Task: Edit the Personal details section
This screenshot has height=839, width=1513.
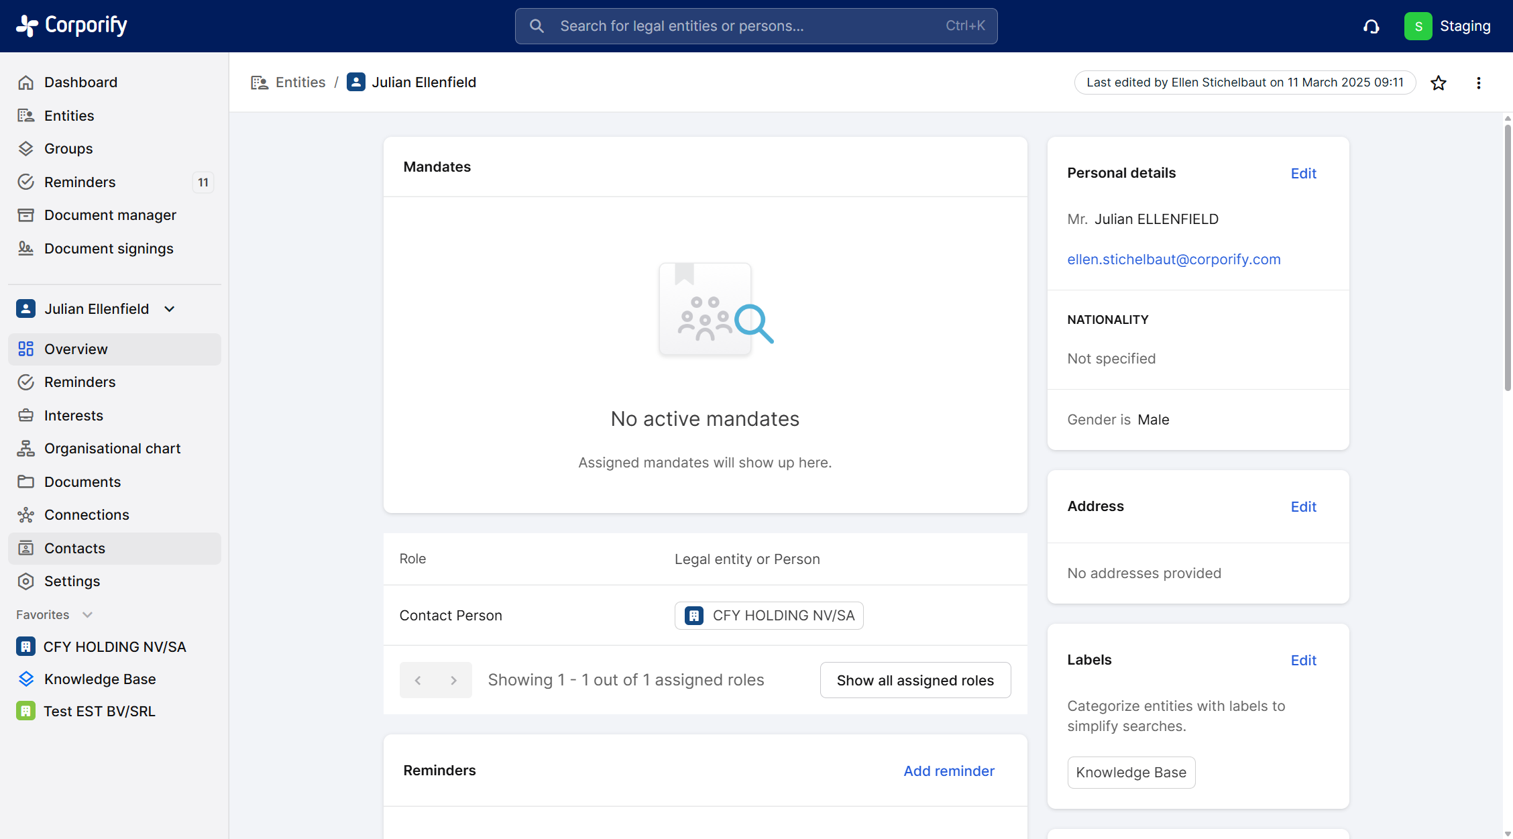Action: coord(1303,173)
